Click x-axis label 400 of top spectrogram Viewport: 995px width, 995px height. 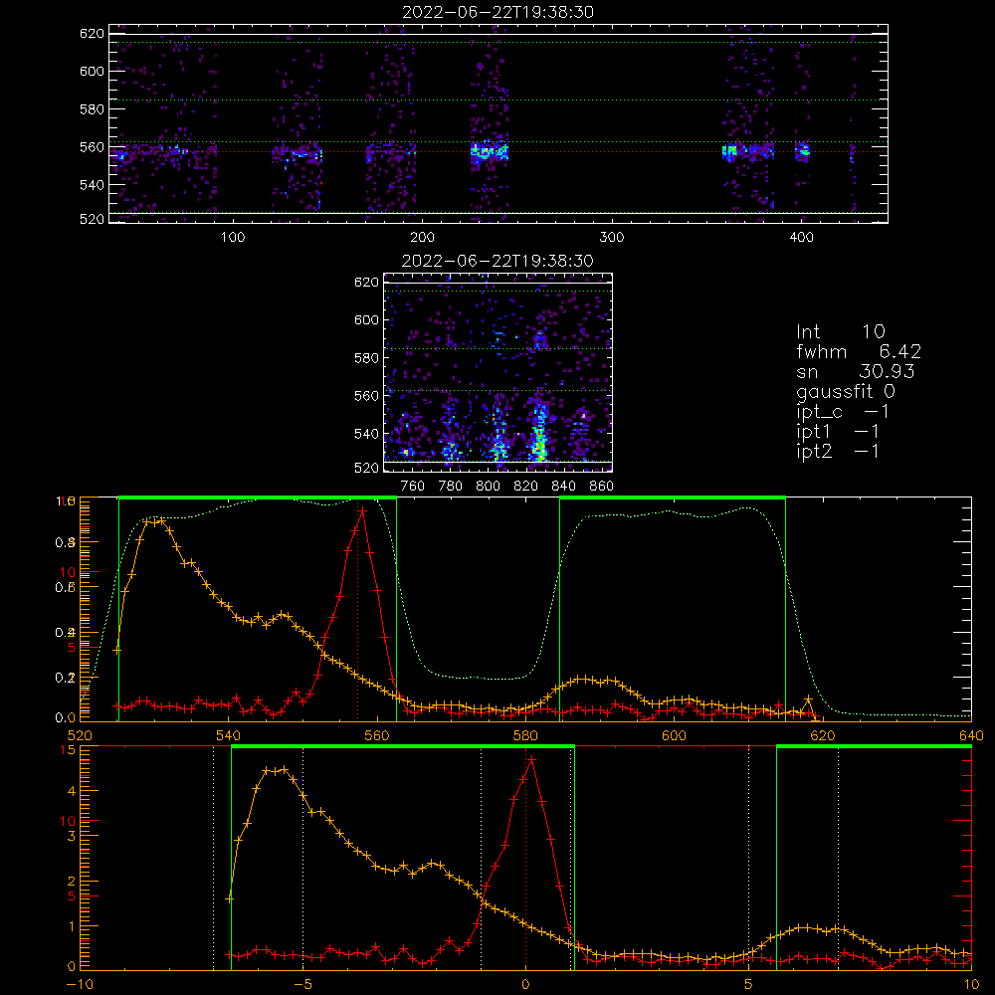[801, 238]
